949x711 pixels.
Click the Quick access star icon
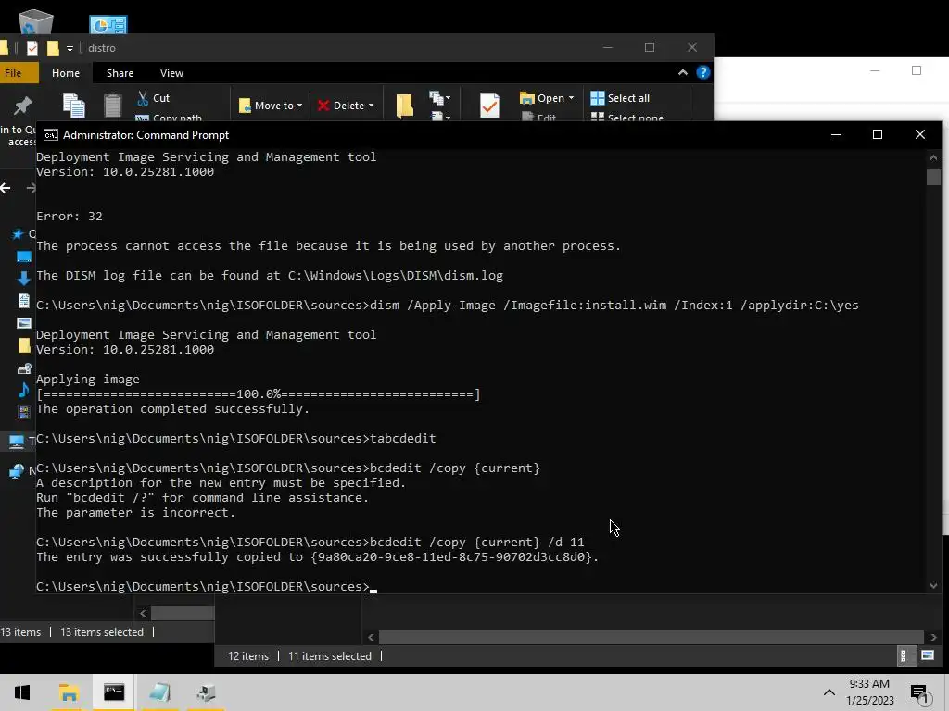pos(19,234)
